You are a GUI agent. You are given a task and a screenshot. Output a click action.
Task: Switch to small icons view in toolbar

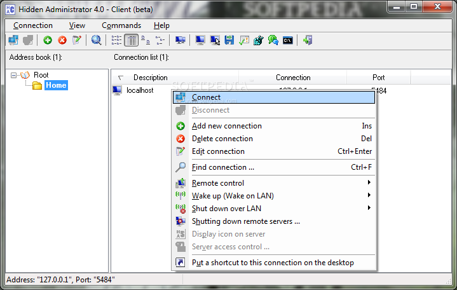[x=146, y=40]
